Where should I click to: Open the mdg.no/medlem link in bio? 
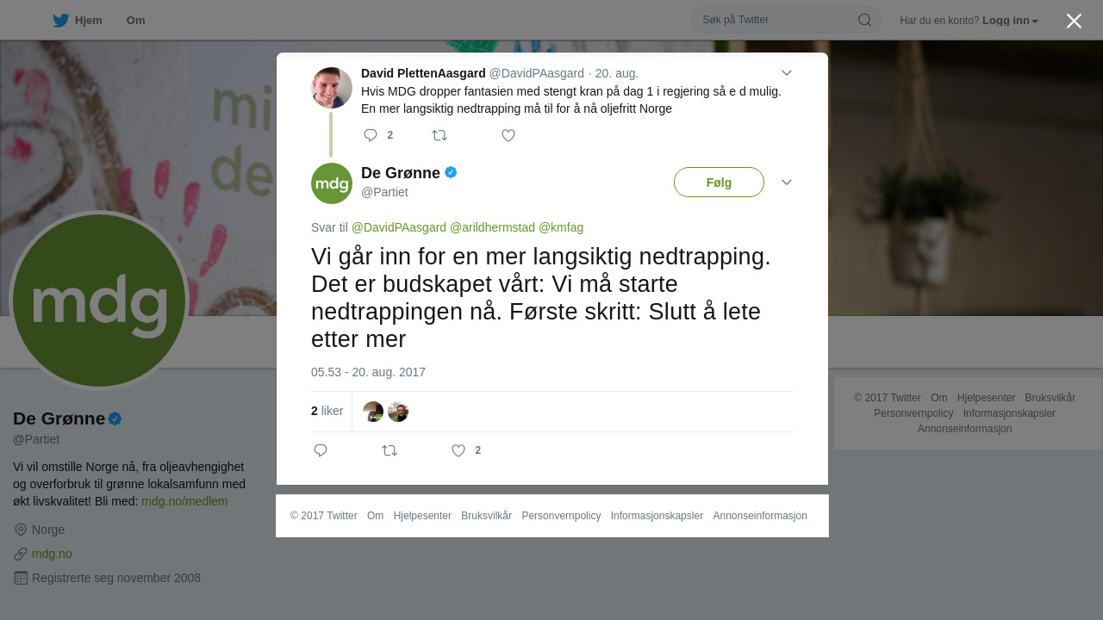pos(184,501)
